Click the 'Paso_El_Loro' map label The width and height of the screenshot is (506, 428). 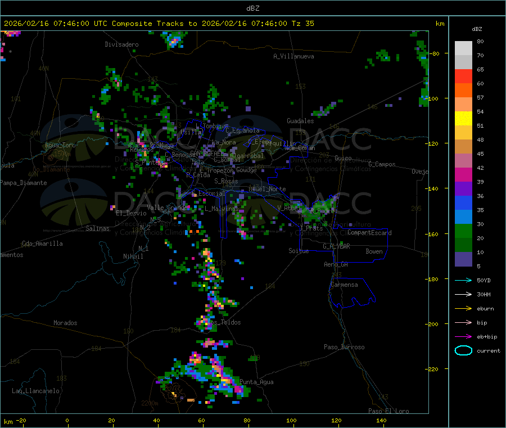388,411
